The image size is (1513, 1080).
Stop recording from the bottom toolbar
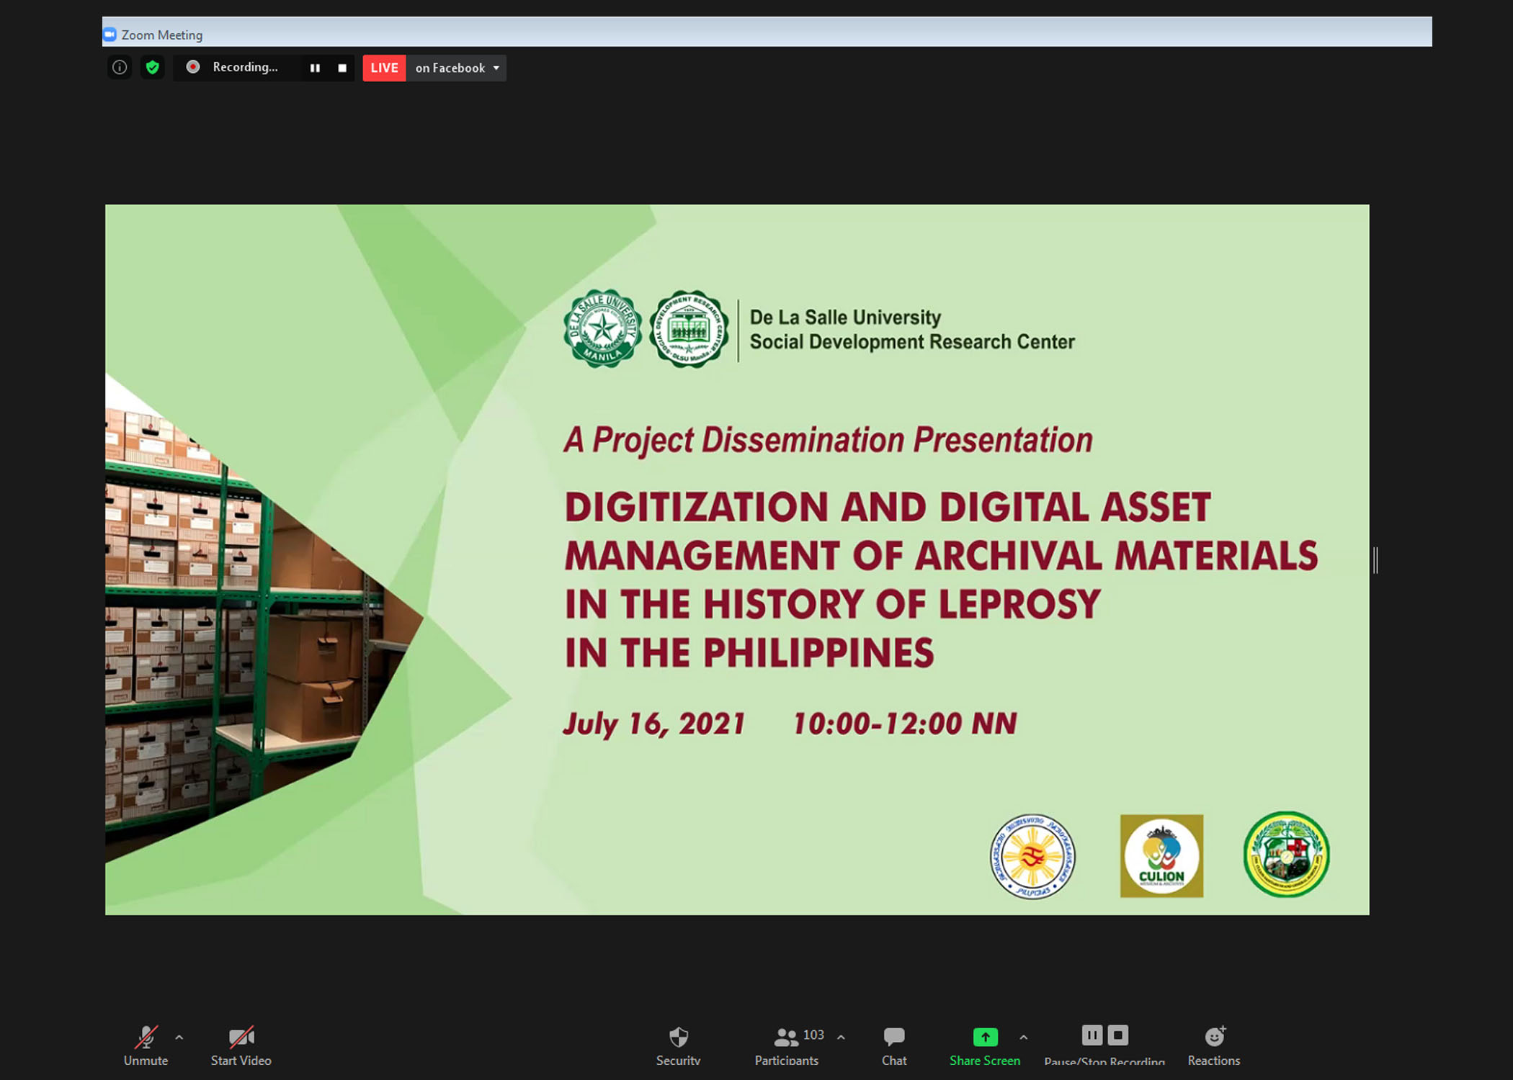[x=1117, y=1035]
